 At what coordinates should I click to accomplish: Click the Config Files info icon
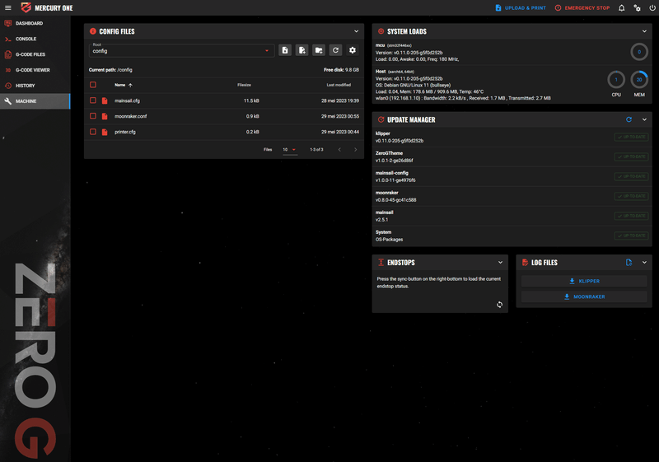[93, 31]
